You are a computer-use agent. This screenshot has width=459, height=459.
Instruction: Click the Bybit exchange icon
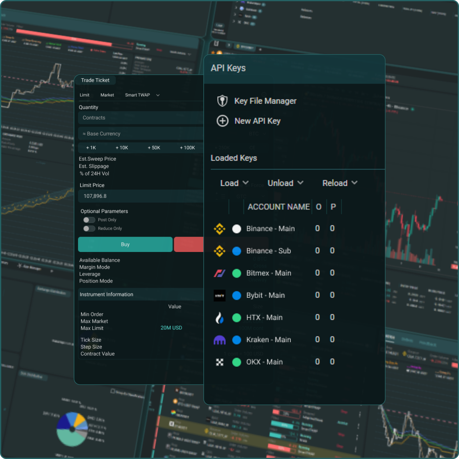(x=220, y=295)
